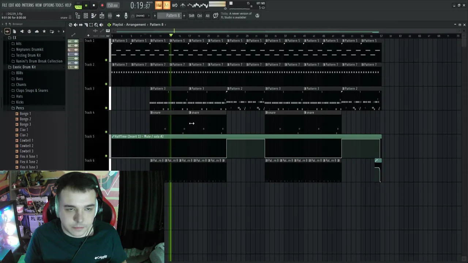Image resolution: width=468 pixels, height=263 pixels.
Task: Click the green playhead marker on timeline
Action: tap(171, 35)
